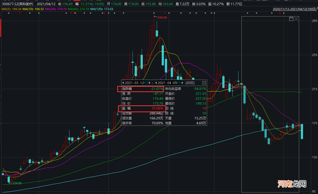Select the MA(20) indicator label
This screenshot has height=194, width=318.
coord(56,9)
